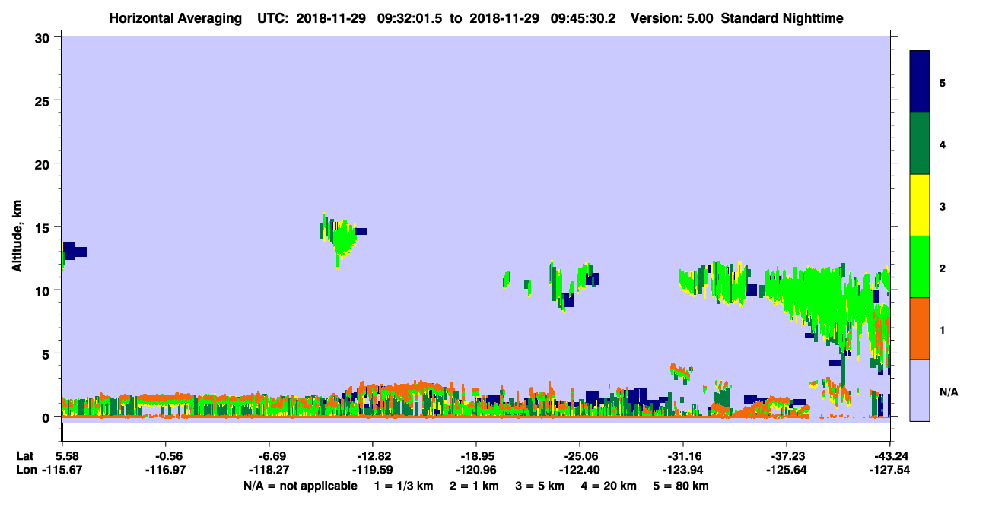
Task: Click the start time '09:32:01.5' in title
Action: [x=410, y=17]
